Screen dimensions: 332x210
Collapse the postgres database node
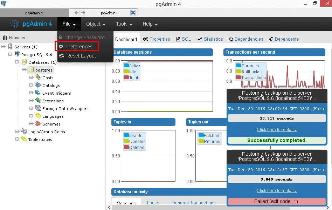(x=24, y=69)
